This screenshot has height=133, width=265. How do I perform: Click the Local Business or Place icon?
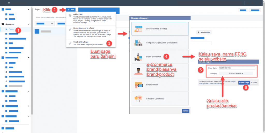(138, 29)
